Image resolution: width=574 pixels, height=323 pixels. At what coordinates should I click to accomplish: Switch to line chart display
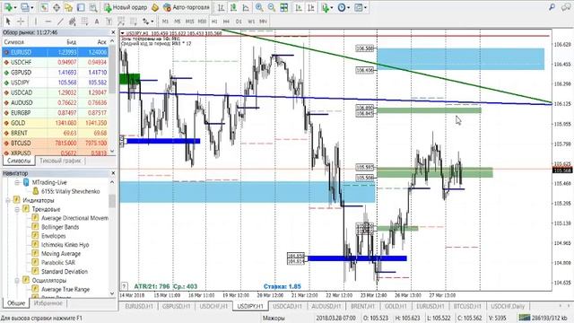click(246, 7)
